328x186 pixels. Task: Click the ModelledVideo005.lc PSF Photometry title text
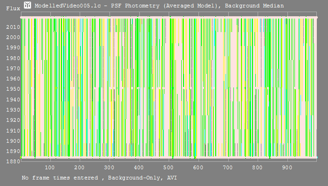click(x=159, y=6)
